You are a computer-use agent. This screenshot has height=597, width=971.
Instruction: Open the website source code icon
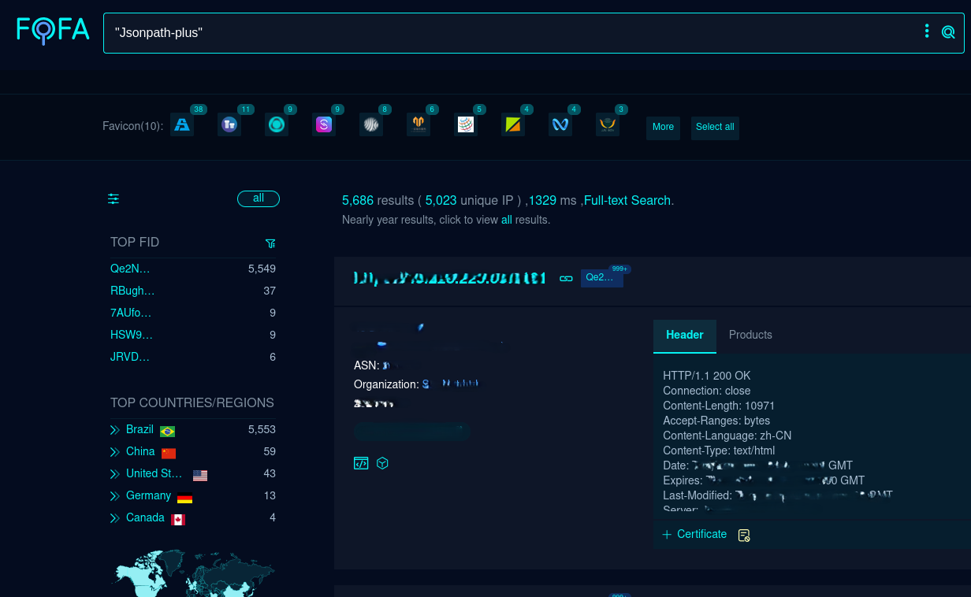coord(361,463)
